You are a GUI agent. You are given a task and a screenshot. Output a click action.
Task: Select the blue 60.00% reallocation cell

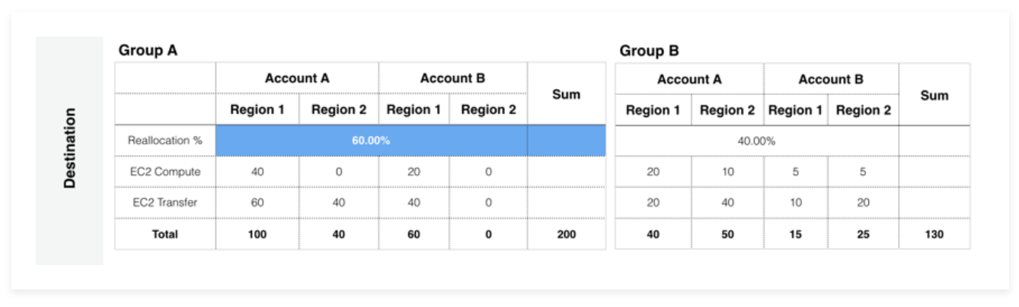[372, 141]
